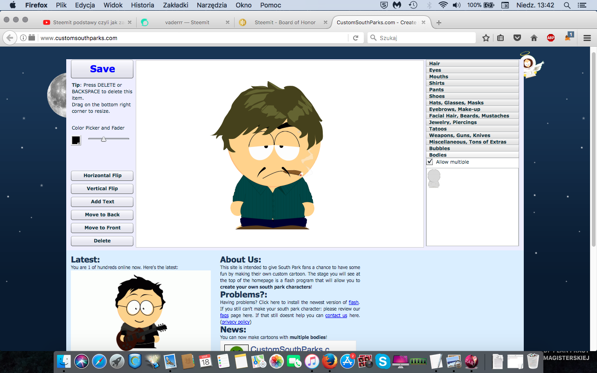Uncheck the Allow multiple checkbox

point(430,162)
